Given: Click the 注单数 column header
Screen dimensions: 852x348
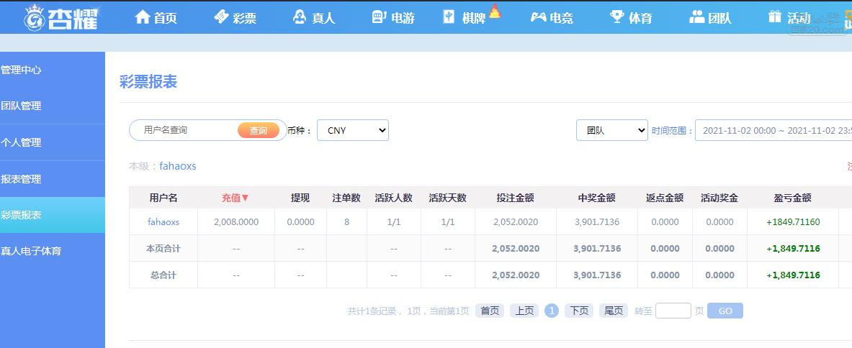Looking at the screenshot, I should [346, 198].
